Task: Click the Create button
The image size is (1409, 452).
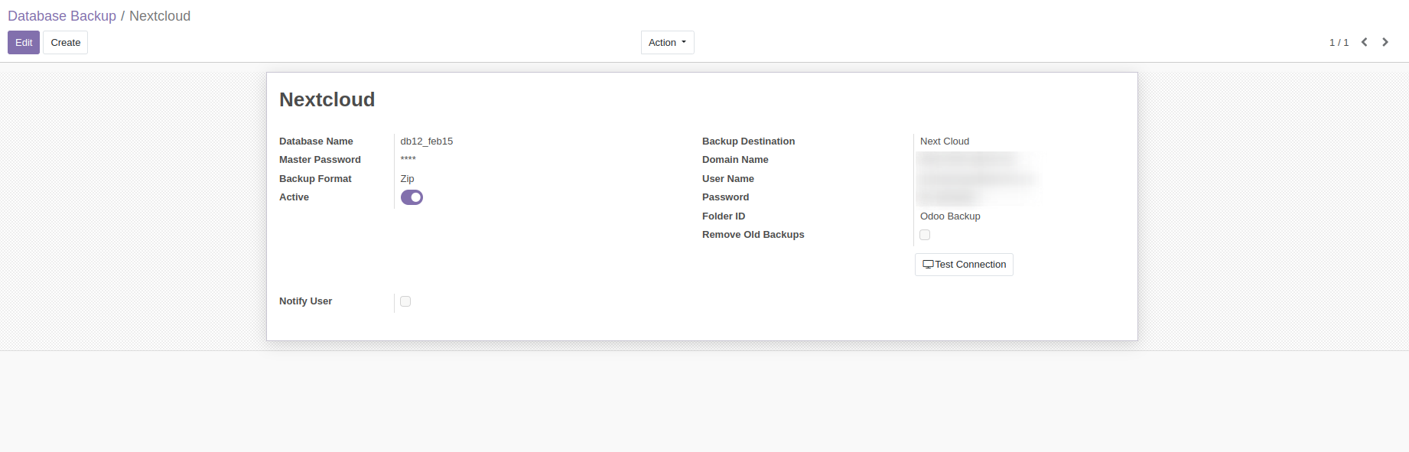Action: (x=66, y=42)
